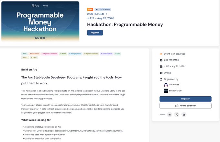Click the LIVESTREAM badge
Image resolution: width=220 pixels, height=142 pixels.
tap(103, 9)
